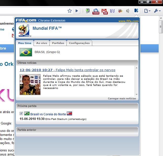Click the Felipe Melo news photo
Image resolution: width=163 pixels, height=156 pixels.
tap(30, 84)
